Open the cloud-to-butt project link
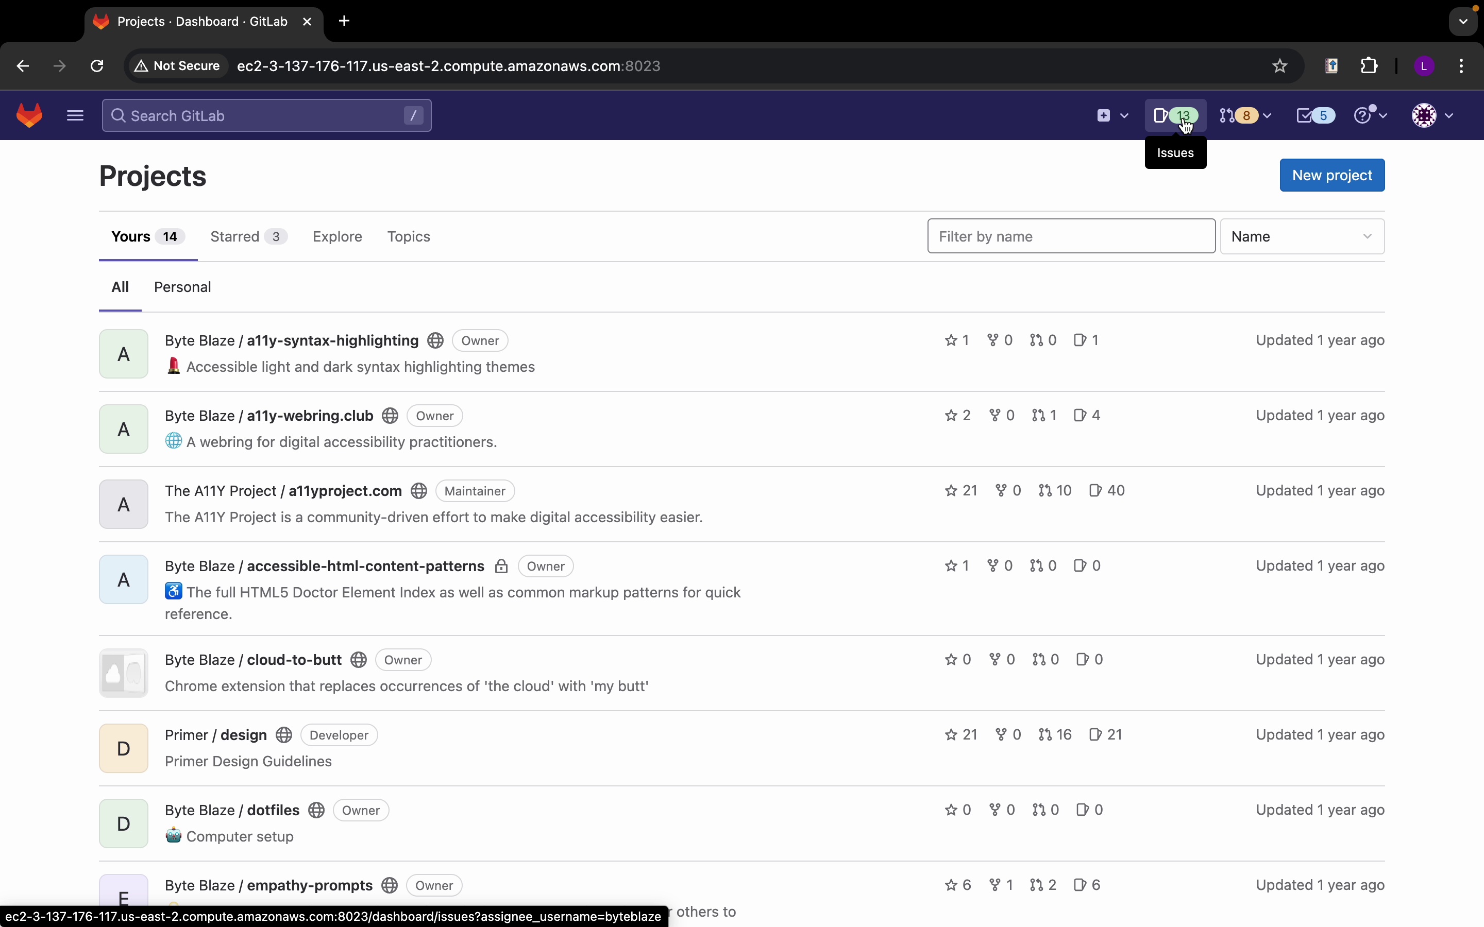 click(x=294, y=660)
